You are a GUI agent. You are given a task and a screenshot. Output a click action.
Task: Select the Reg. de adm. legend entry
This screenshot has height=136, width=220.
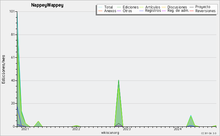[x=178, y=11]
